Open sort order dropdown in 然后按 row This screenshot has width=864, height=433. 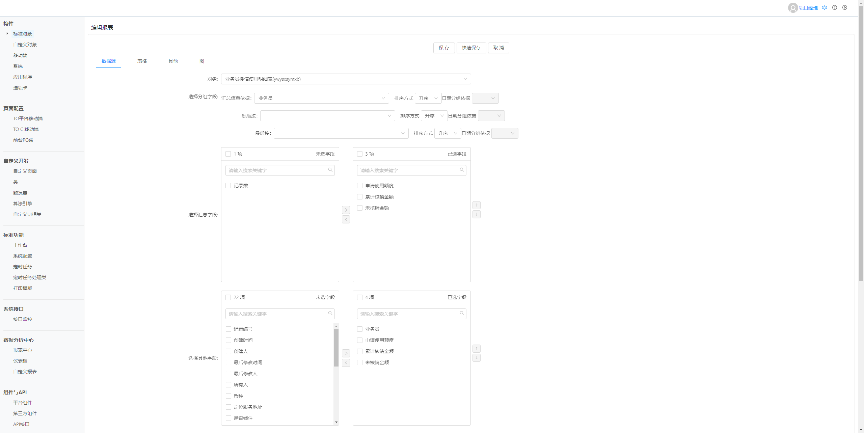(x=434, y=116)
